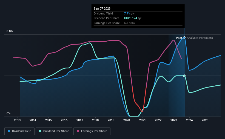
Task: Click the 8.0% y-axis label
Action: [10, 31]
